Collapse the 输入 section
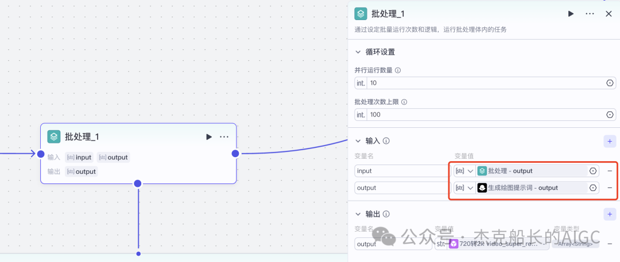The image size is (620, 262). (x=358, y=140)
